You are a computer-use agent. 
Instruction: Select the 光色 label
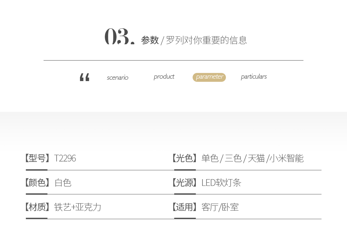pyautogui.click(x=184, y=158)
